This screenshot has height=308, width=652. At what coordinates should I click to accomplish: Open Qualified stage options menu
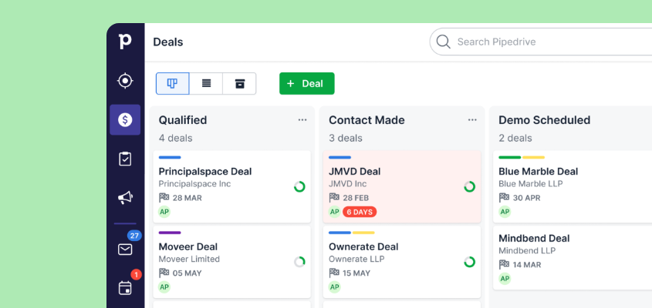(302, 120)
